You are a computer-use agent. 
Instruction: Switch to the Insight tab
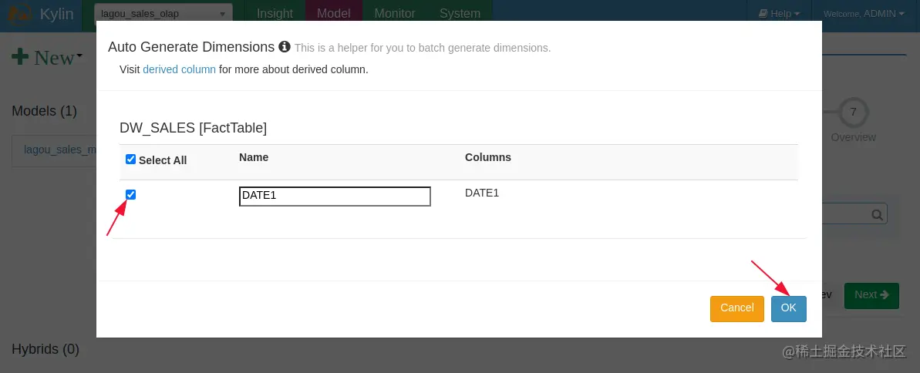click(275, 14)
